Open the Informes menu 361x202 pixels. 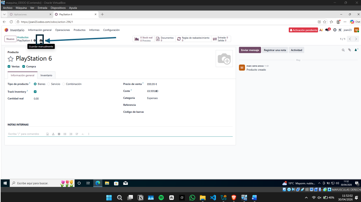94,30
